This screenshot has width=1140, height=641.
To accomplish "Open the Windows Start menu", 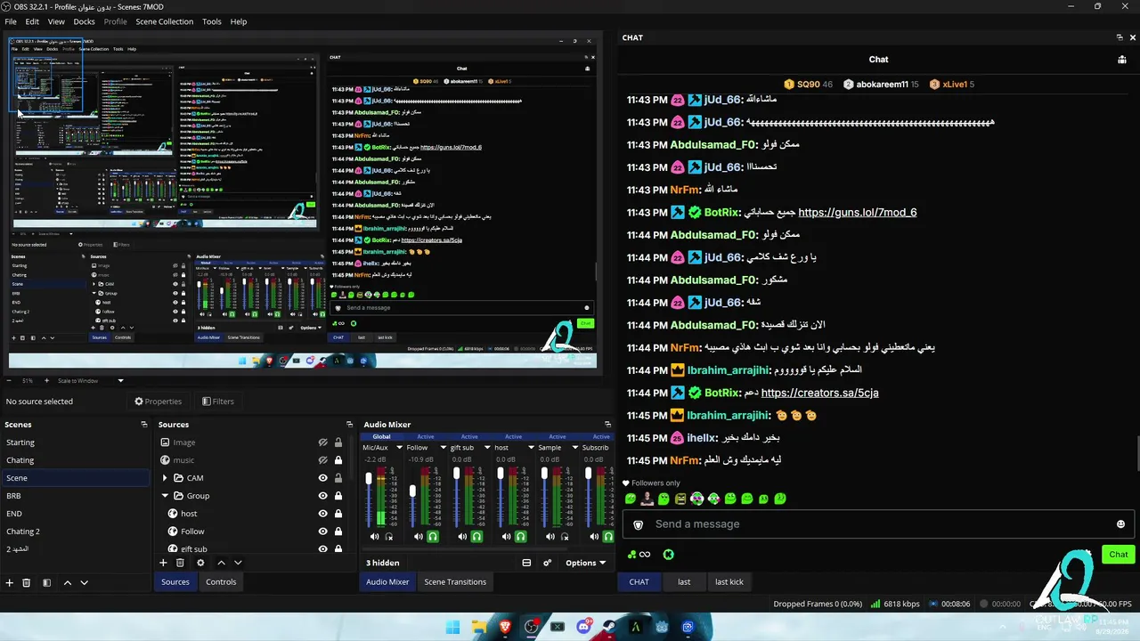I will click(x=452, y=627).
